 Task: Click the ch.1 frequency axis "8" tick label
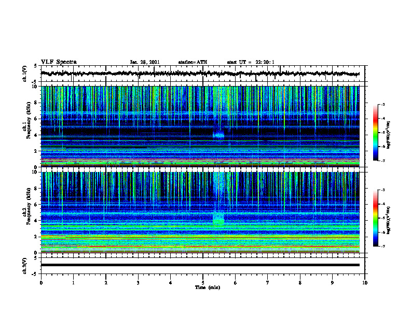[x=36, y=103]
